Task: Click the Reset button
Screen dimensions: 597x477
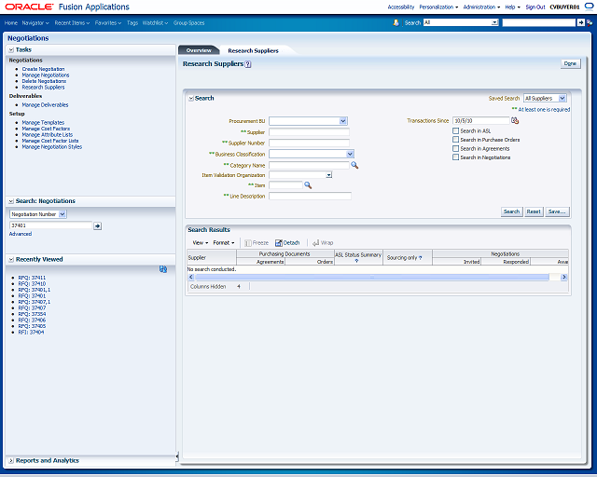Action: click(534, 211)
